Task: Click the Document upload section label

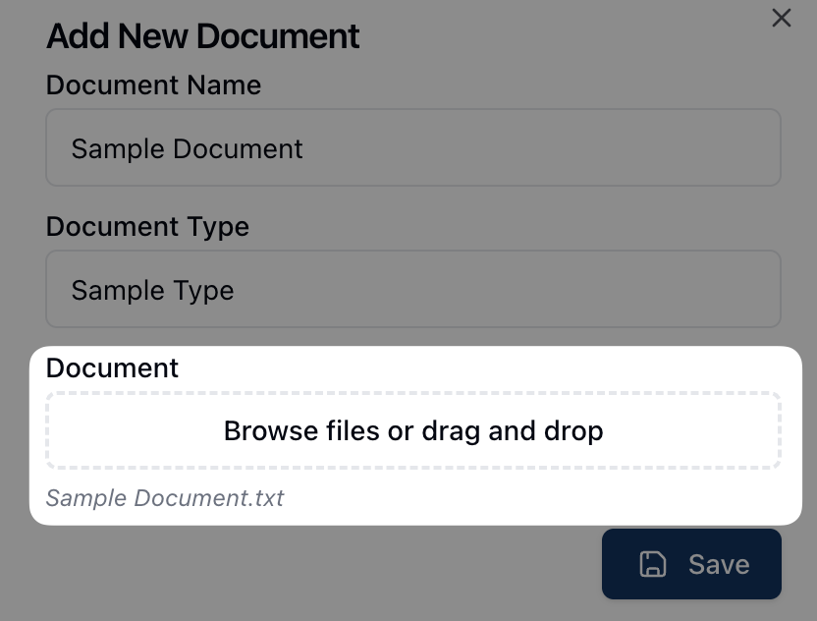Action: coord(112,368)
